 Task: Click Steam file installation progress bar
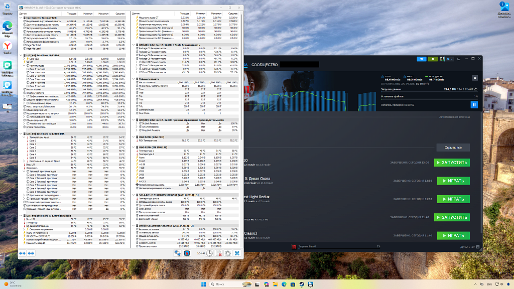pos(429,99)
